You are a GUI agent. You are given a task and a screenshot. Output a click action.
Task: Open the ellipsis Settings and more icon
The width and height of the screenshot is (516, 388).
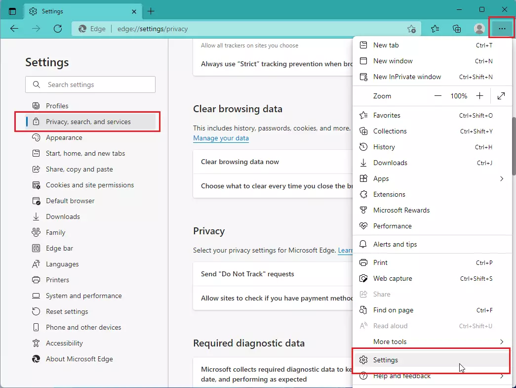click(501, 28)
